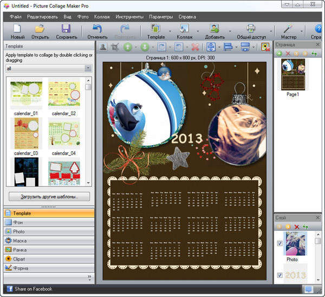
Task: Click Share on Facebook link
Action: coord(33,289)
